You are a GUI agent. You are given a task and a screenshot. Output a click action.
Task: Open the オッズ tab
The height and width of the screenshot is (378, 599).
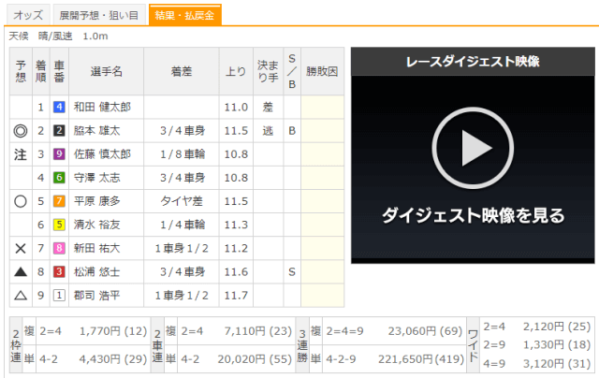click(28, 15)
